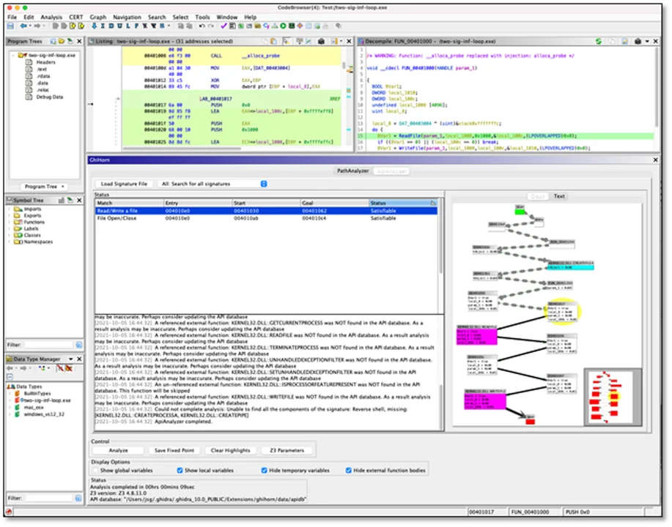Screen dimensions: 672x527
Task: Click the new folder icon in Program Trees panel
Action: point(61,41)
